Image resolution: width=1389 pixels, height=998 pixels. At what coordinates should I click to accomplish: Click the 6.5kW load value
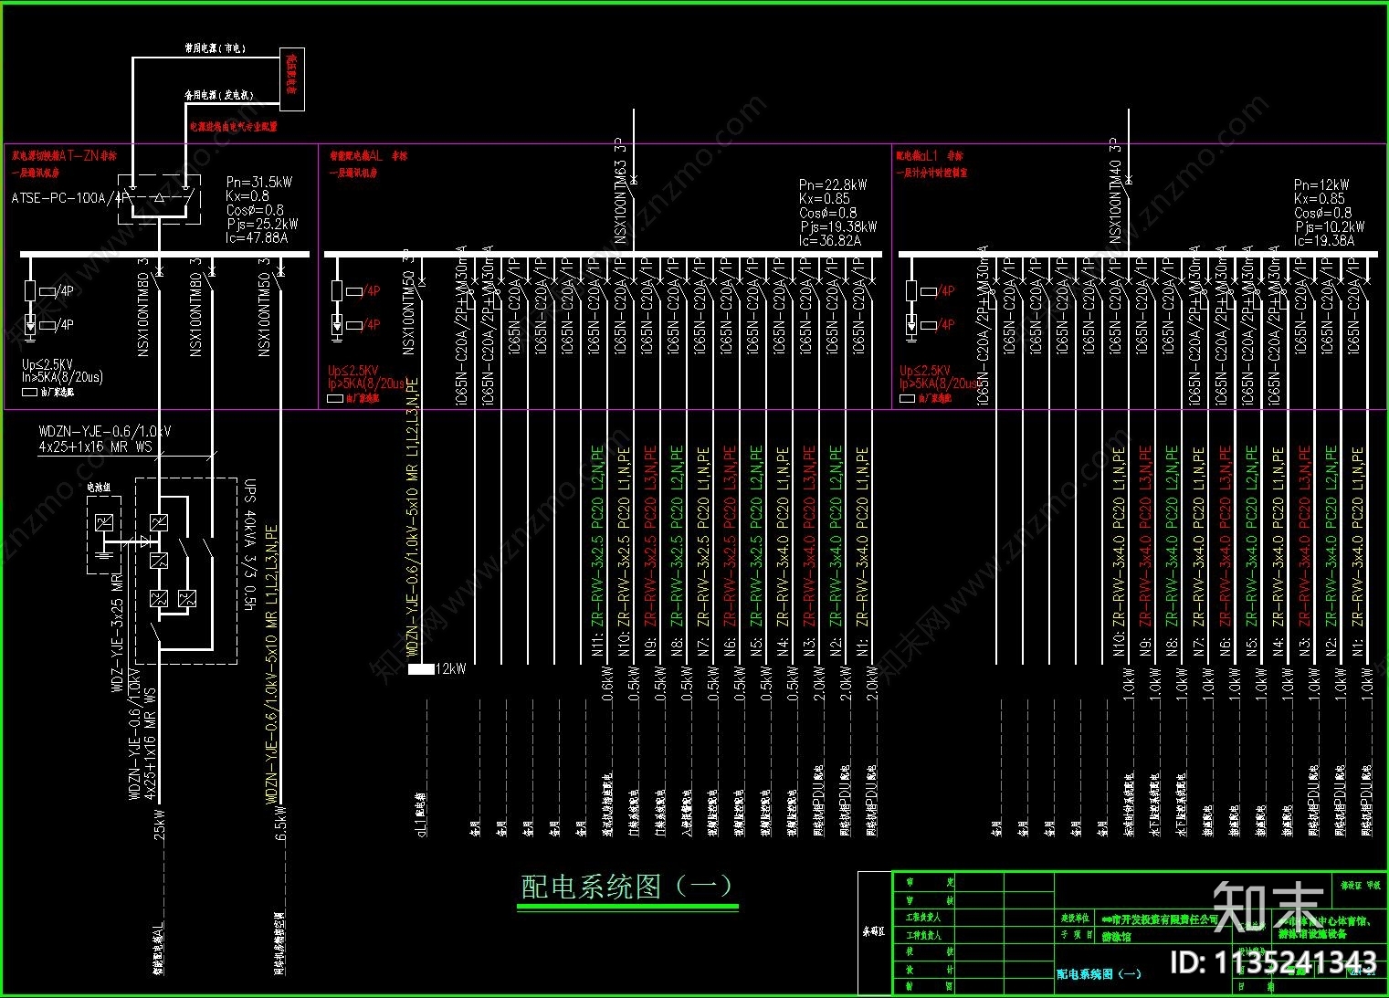pos(281,825)
